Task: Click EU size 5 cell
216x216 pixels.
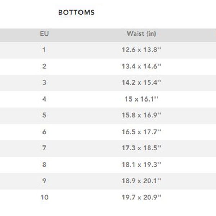Action: coord(44,115)
